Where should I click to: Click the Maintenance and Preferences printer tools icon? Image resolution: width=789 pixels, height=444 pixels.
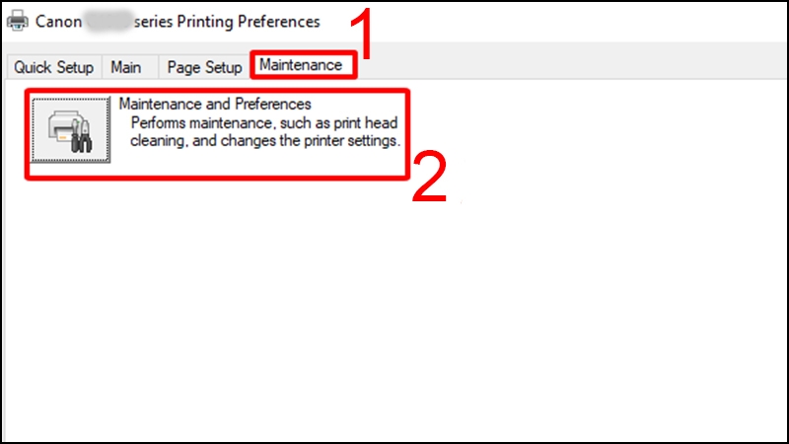(x=72, y=129)
